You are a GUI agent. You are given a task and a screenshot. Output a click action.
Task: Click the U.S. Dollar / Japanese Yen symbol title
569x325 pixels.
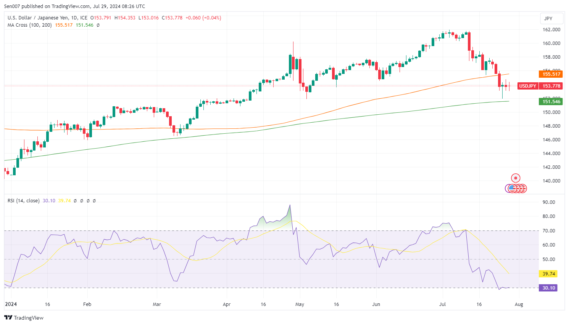pyautogui.click(x=39, y=18)
